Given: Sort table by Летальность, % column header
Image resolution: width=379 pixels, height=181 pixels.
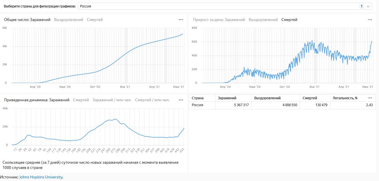Looking at the screenshot, I should (345, 98).
